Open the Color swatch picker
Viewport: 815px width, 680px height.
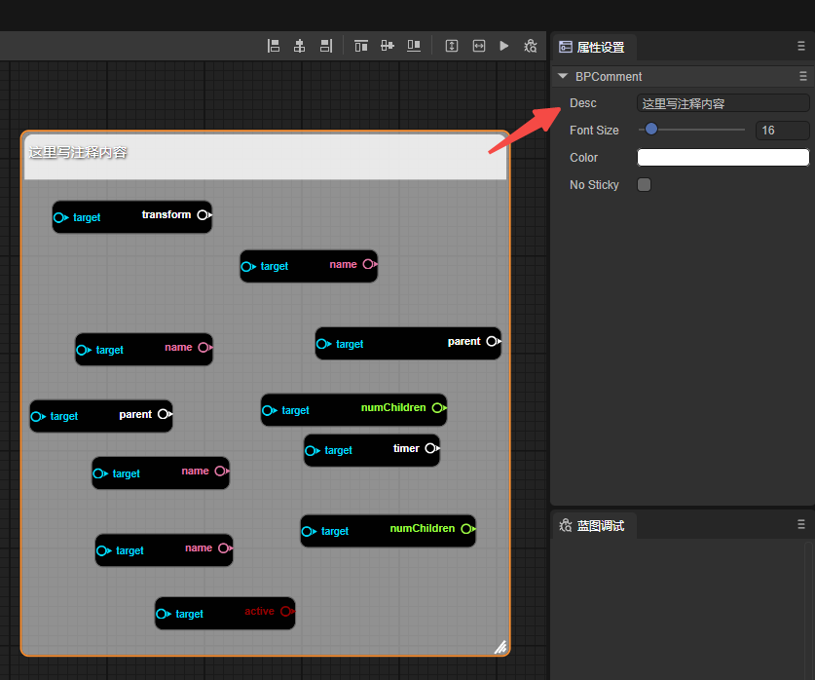tap(722, 158)
